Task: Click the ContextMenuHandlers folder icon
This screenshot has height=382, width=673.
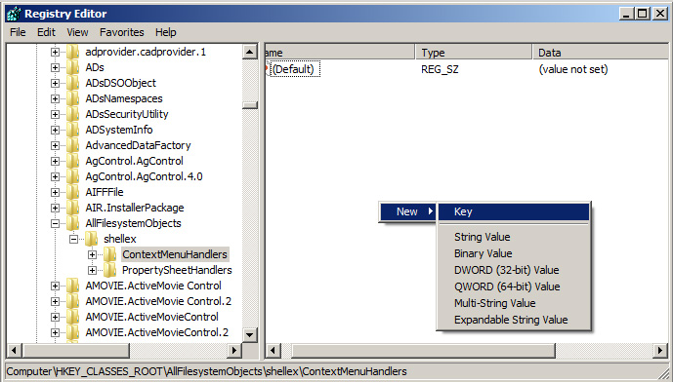Action: pos(109,254)
